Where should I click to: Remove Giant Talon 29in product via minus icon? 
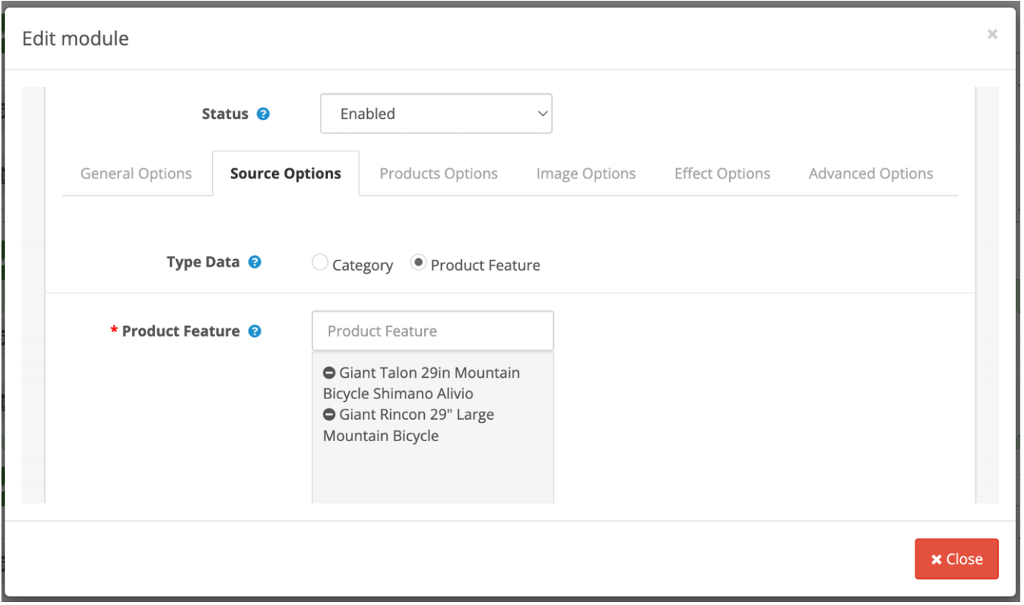coord(330,373)
